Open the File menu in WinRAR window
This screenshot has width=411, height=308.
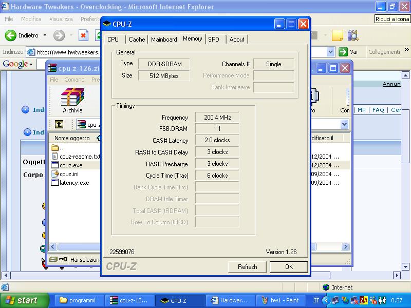(x=54, y=80)
